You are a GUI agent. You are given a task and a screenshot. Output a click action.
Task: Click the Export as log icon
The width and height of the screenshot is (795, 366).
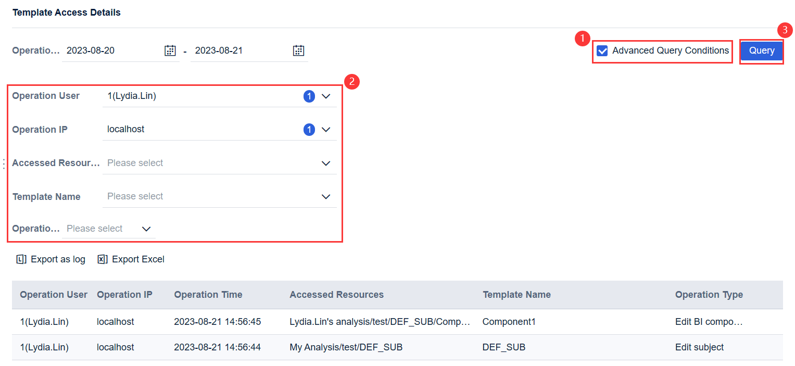(21, 259)
